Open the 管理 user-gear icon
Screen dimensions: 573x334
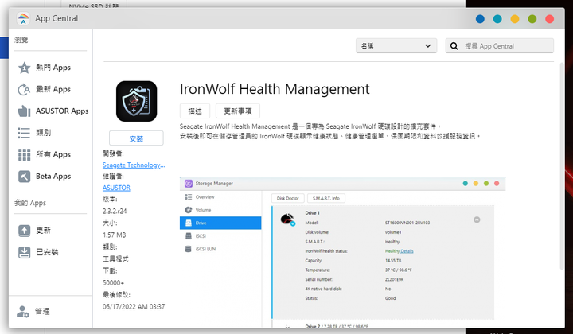(x=22, y=312)
